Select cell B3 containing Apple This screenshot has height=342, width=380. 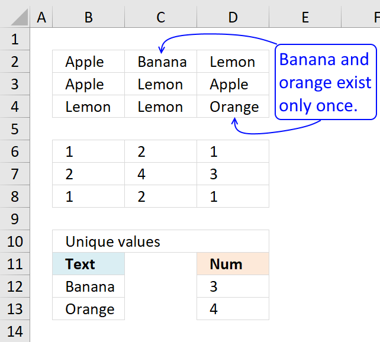click(x=88, y=84)
